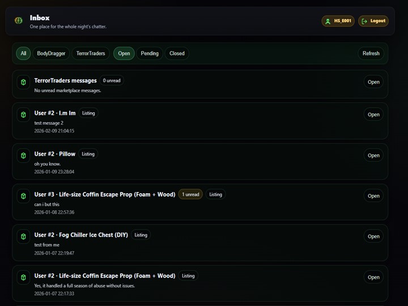This screenshot has width=408, height=306.
Task: Click "Yes, it handled a full season" preview
Action: pyautogui.click(x=84, y=286)
